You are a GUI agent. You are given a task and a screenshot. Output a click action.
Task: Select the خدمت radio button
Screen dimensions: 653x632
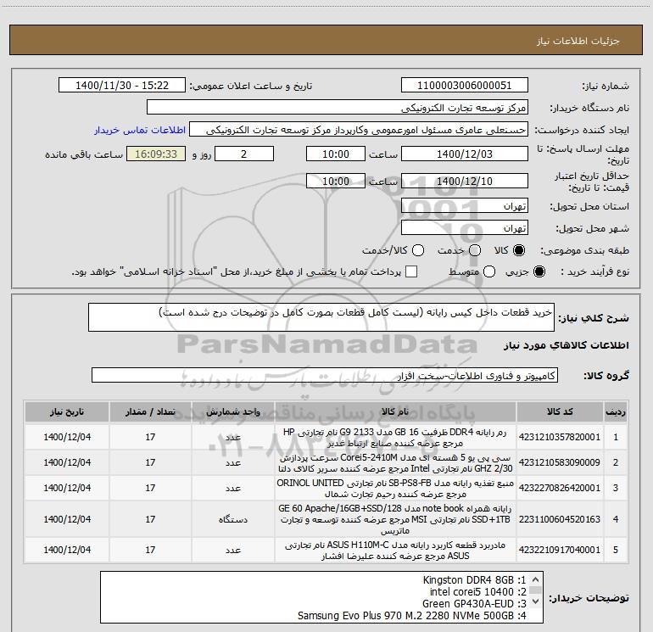pos(475,250)
